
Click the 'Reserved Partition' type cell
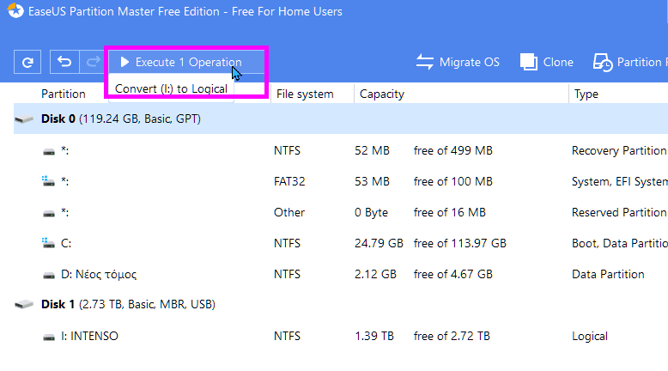click(x=619, y=212)
